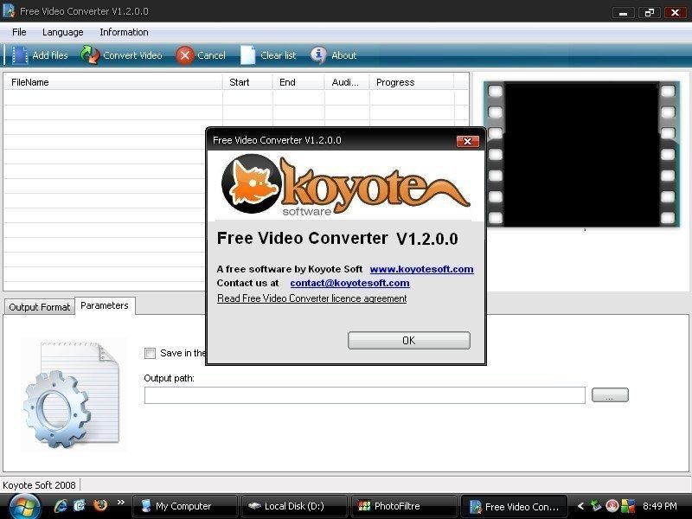Screen dimensions: 692x519
Task: Click inside the Output path field
Action: coord(363,395)
